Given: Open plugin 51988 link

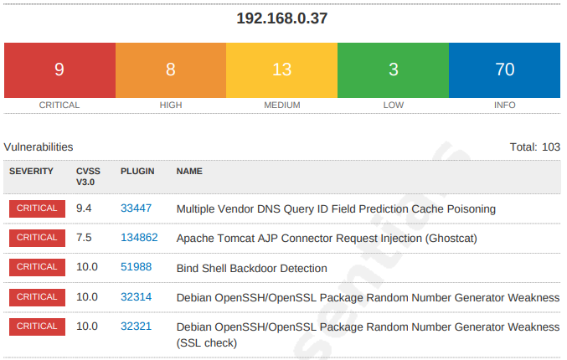Looking at the screenshot, I should 136,267.
